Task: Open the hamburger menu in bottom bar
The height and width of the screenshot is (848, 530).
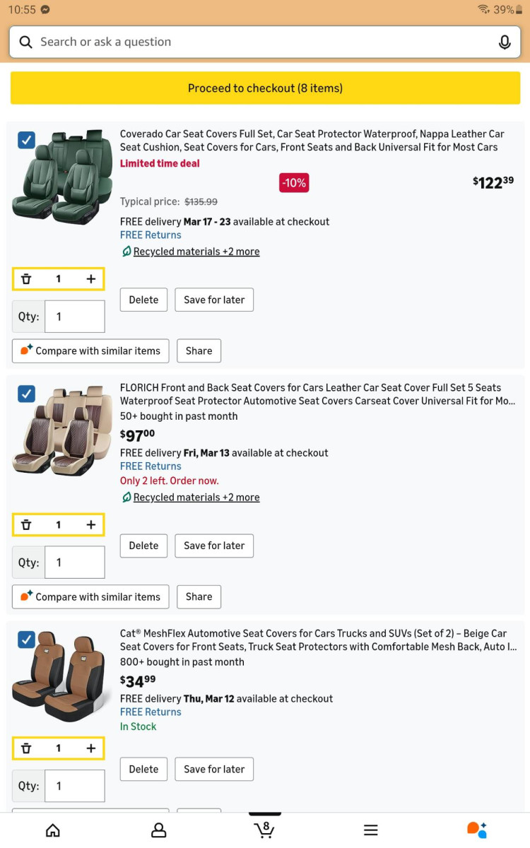Action: (x=370, y=829)
